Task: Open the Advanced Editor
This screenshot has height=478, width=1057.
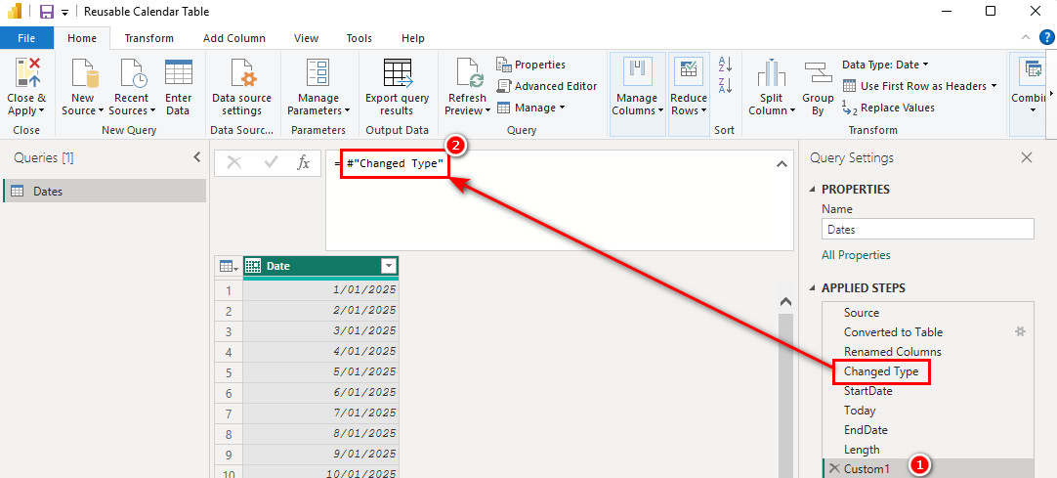Action: click(x=547, y=86)
